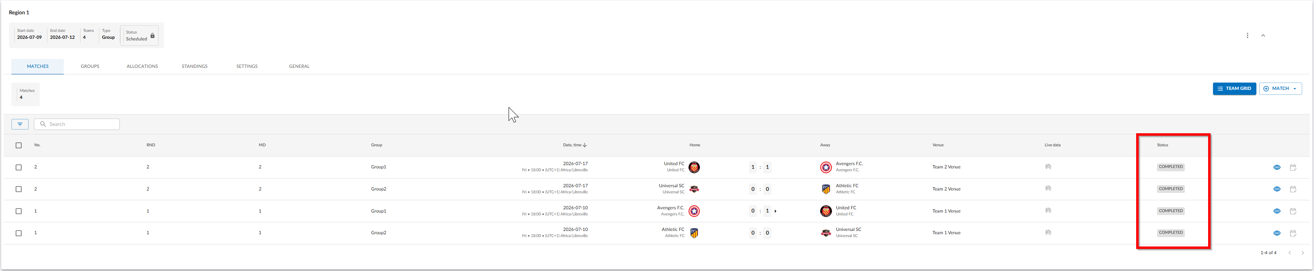1314x271 pixels.
Task: Open the MATCH dropdown button
Action: point(1280,89)
